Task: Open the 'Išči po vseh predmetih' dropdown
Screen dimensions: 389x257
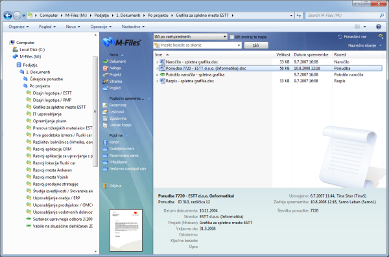Action: [x=190, y=37]
